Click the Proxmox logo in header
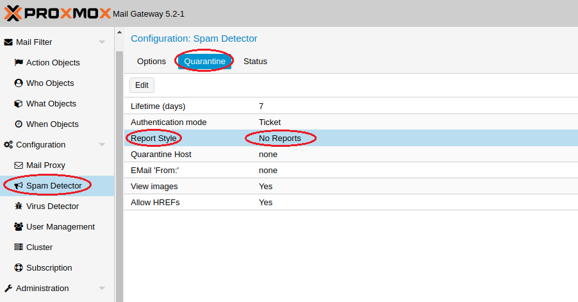 pyautogui.click(x=57, y=13)
